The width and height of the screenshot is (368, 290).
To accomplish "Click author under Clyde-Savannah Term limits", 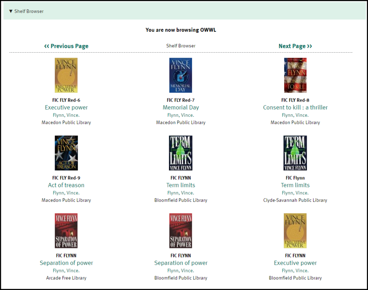I will [295, 193].
